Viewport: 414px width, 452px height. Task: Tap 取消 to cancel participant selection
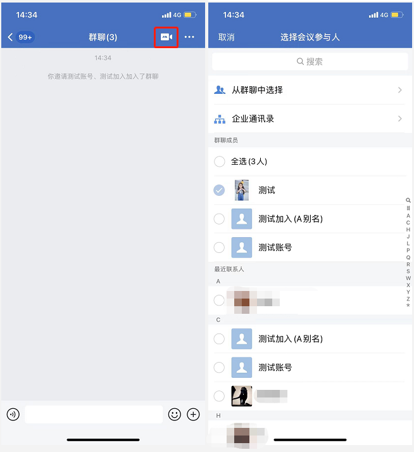[x=226, y=37]
